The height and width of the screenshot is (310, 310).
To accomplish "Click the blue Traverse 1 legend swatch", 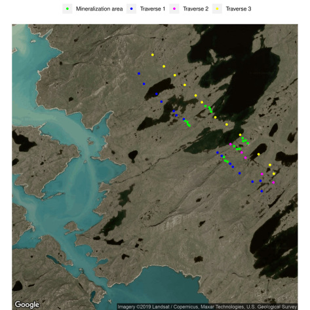I will click(x=131, y=9).
